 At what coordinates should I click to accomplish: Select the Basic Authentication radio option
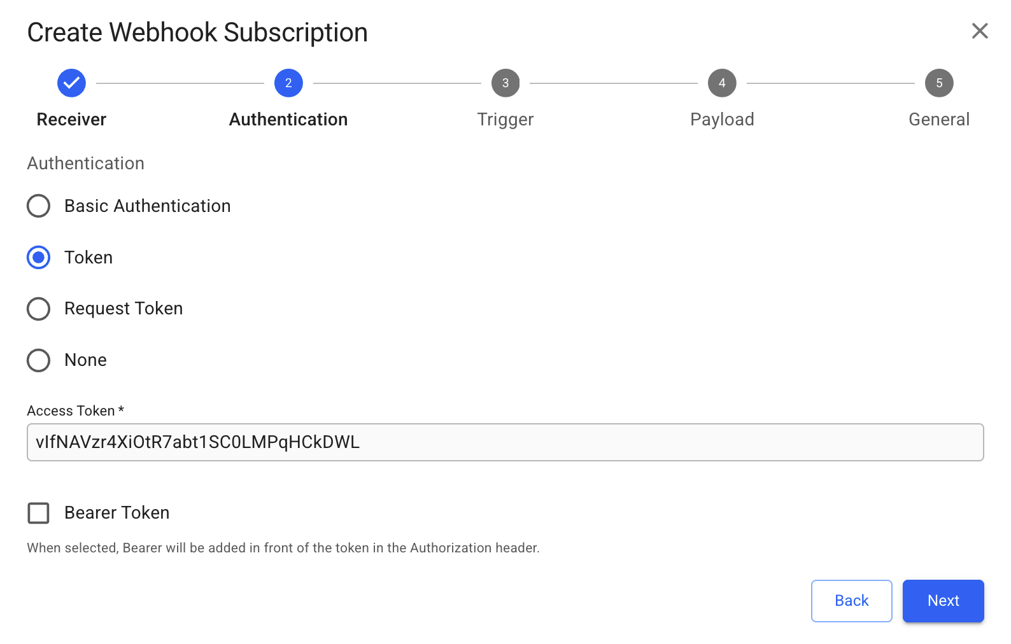(x=39, y=206)
